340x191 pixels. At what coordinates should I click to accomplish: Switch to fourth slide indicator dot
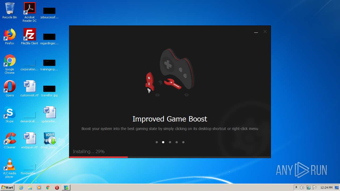point(177,142)
